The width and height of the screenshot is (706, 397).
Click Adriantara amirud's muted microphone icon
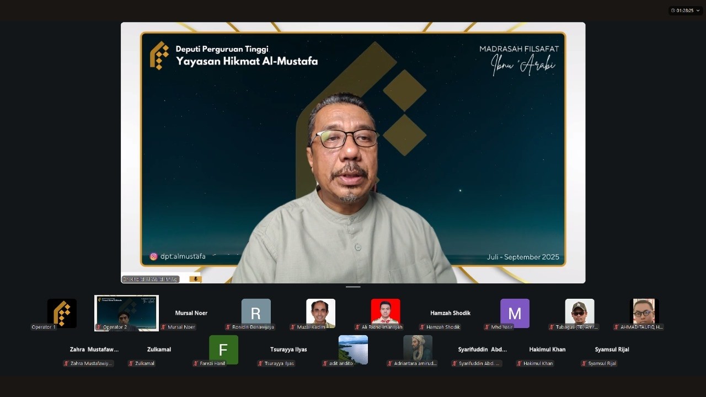(x=390, y=363)
